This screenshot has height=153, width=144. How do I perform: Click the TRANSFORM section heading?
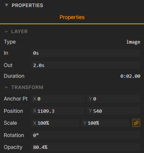point(27,87)
